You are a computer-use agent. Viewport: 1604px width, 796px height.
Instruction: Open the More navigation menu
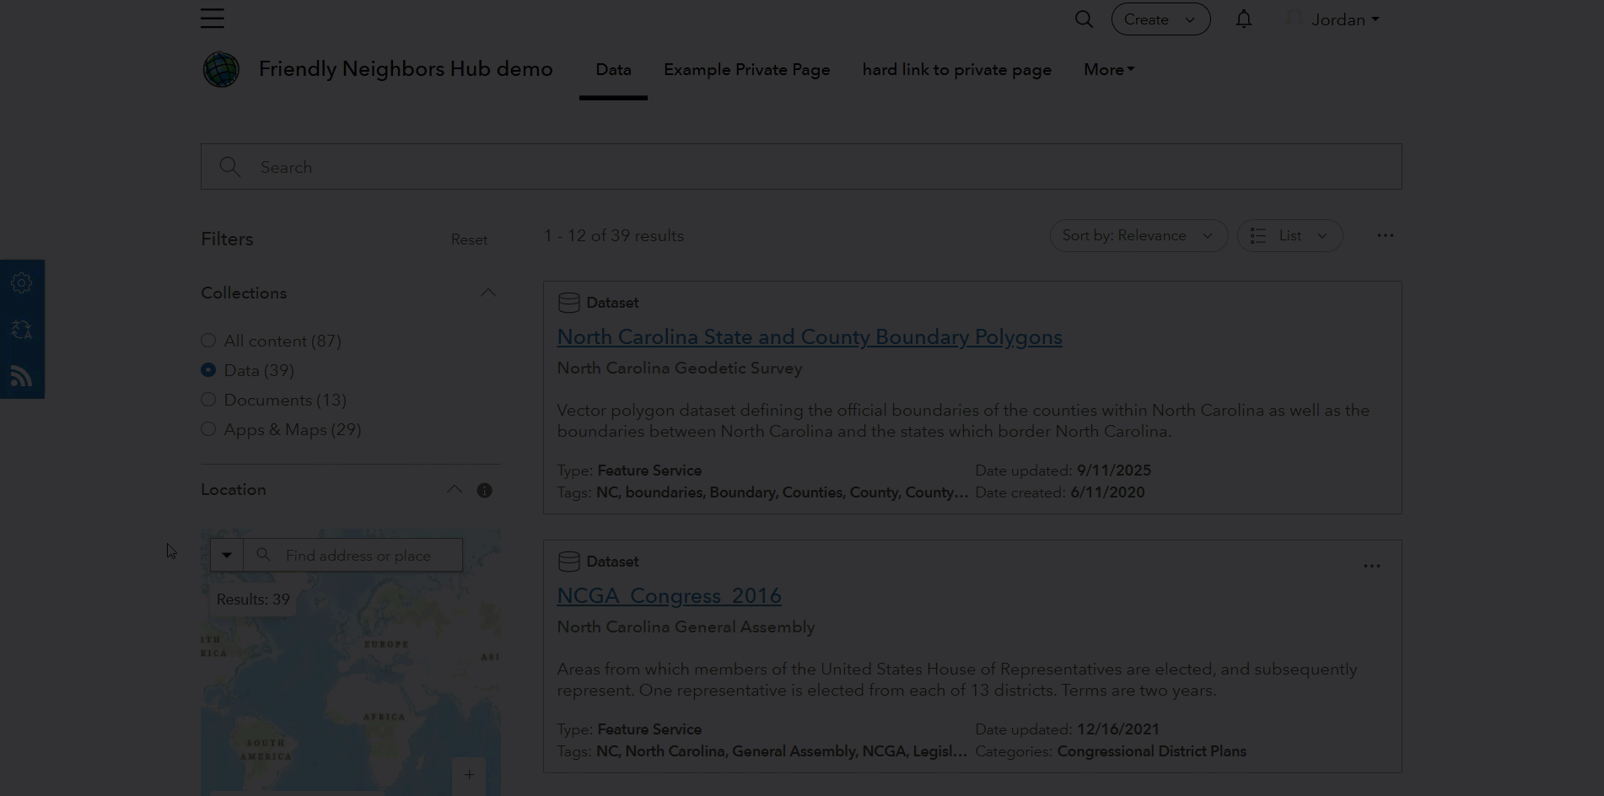pos(1107,69)
